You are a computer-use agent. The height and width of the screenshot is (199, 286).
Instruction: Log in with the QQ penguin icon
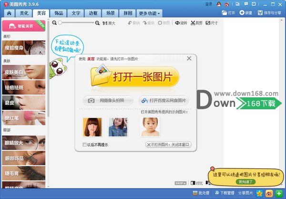pyautogui.click(x=219, y=4)
